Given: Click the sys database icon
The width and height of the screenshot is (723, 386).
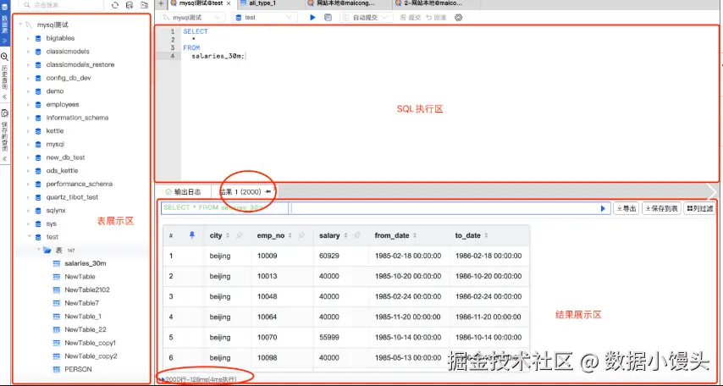Looking at the screenshot, I should click(38, 224).
